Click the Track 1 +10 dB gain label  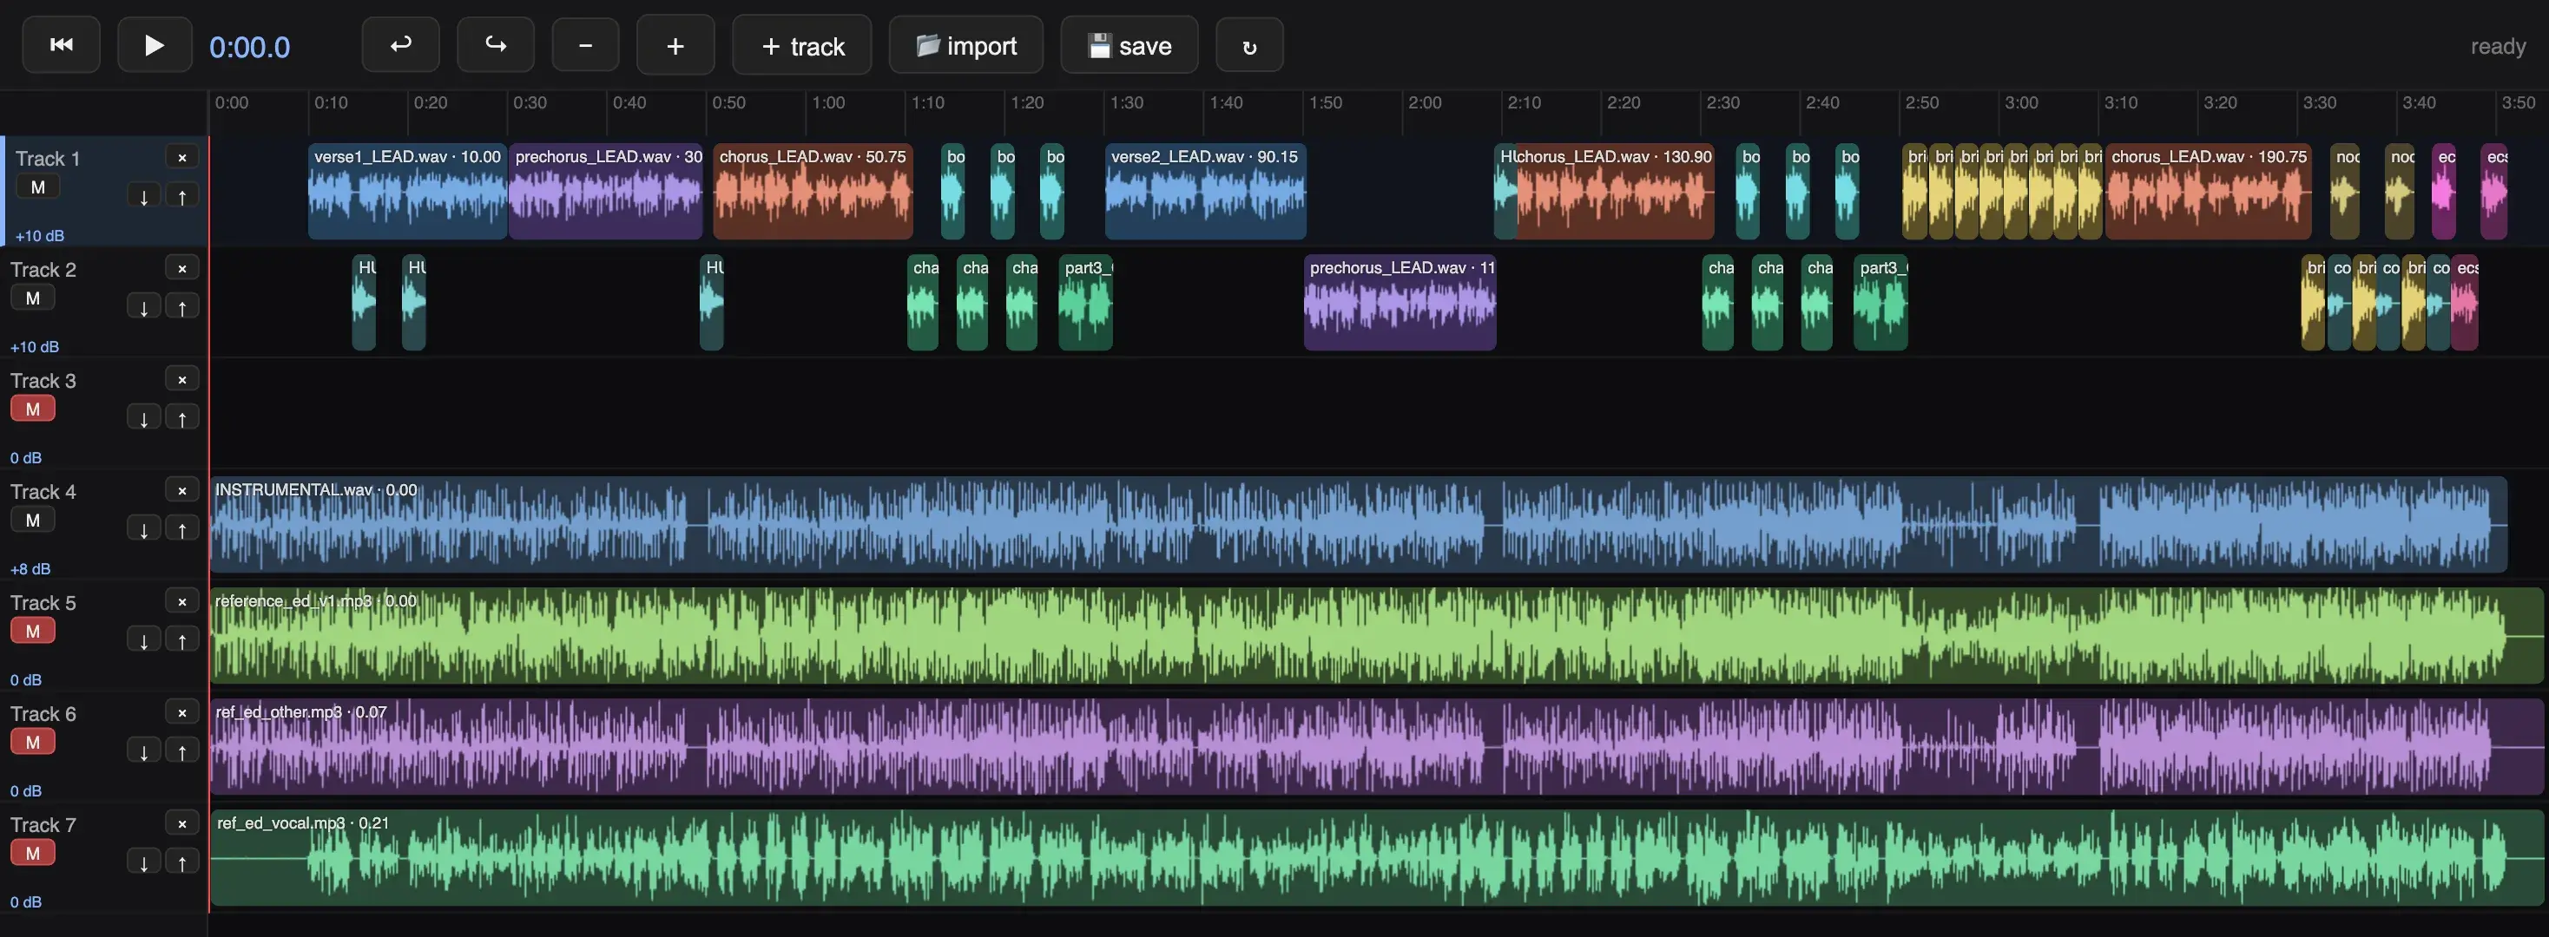(x=40, y=236)
